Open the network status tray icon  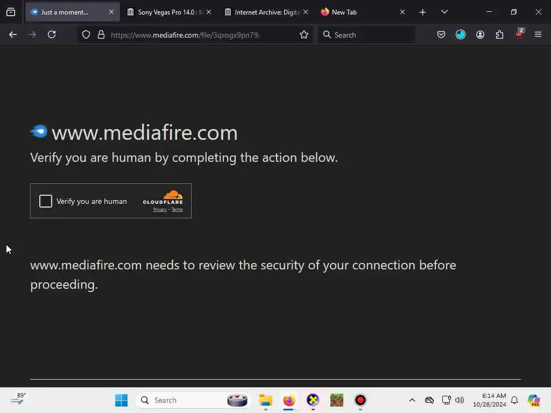tap(446, 400)
